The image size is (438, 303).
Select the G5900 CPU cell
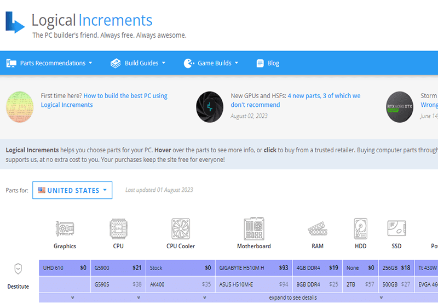118,268
